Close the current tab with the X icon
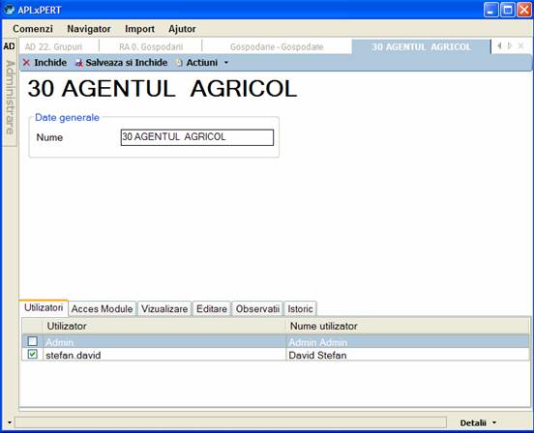The image size is (534, 433). [520, 46]
